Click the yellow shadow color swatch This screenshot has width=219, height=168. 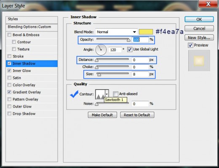(146, 32)
